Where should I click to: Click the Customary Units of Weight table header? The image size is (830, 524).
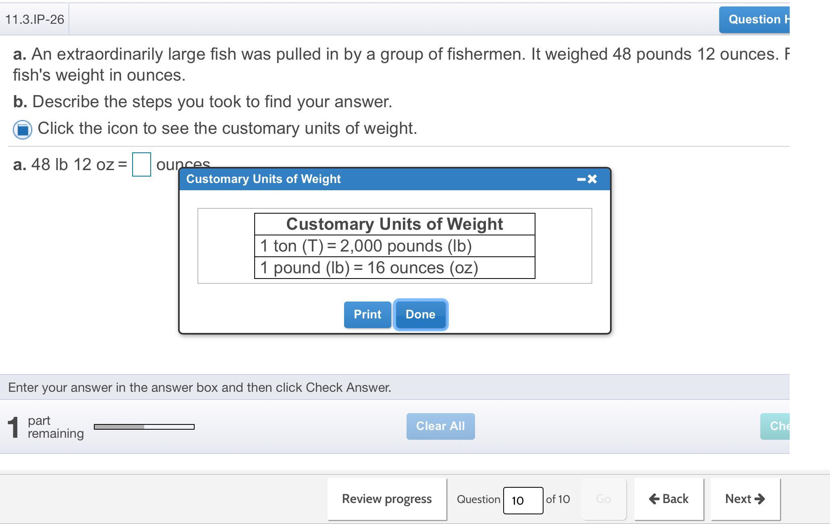point(394,224)
